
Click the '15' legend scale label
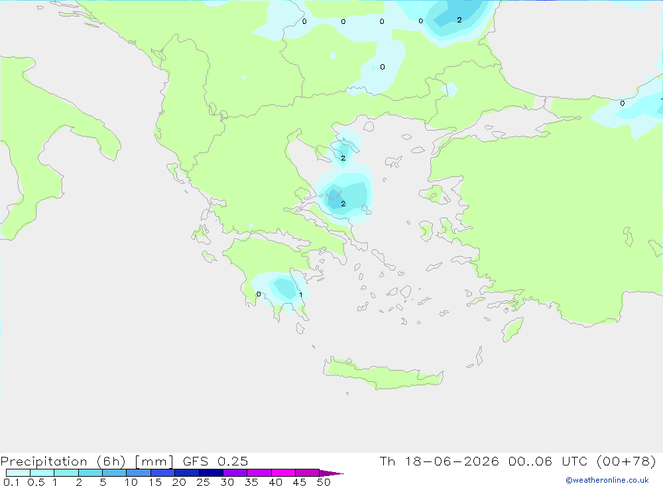click(x=155, y=482)
